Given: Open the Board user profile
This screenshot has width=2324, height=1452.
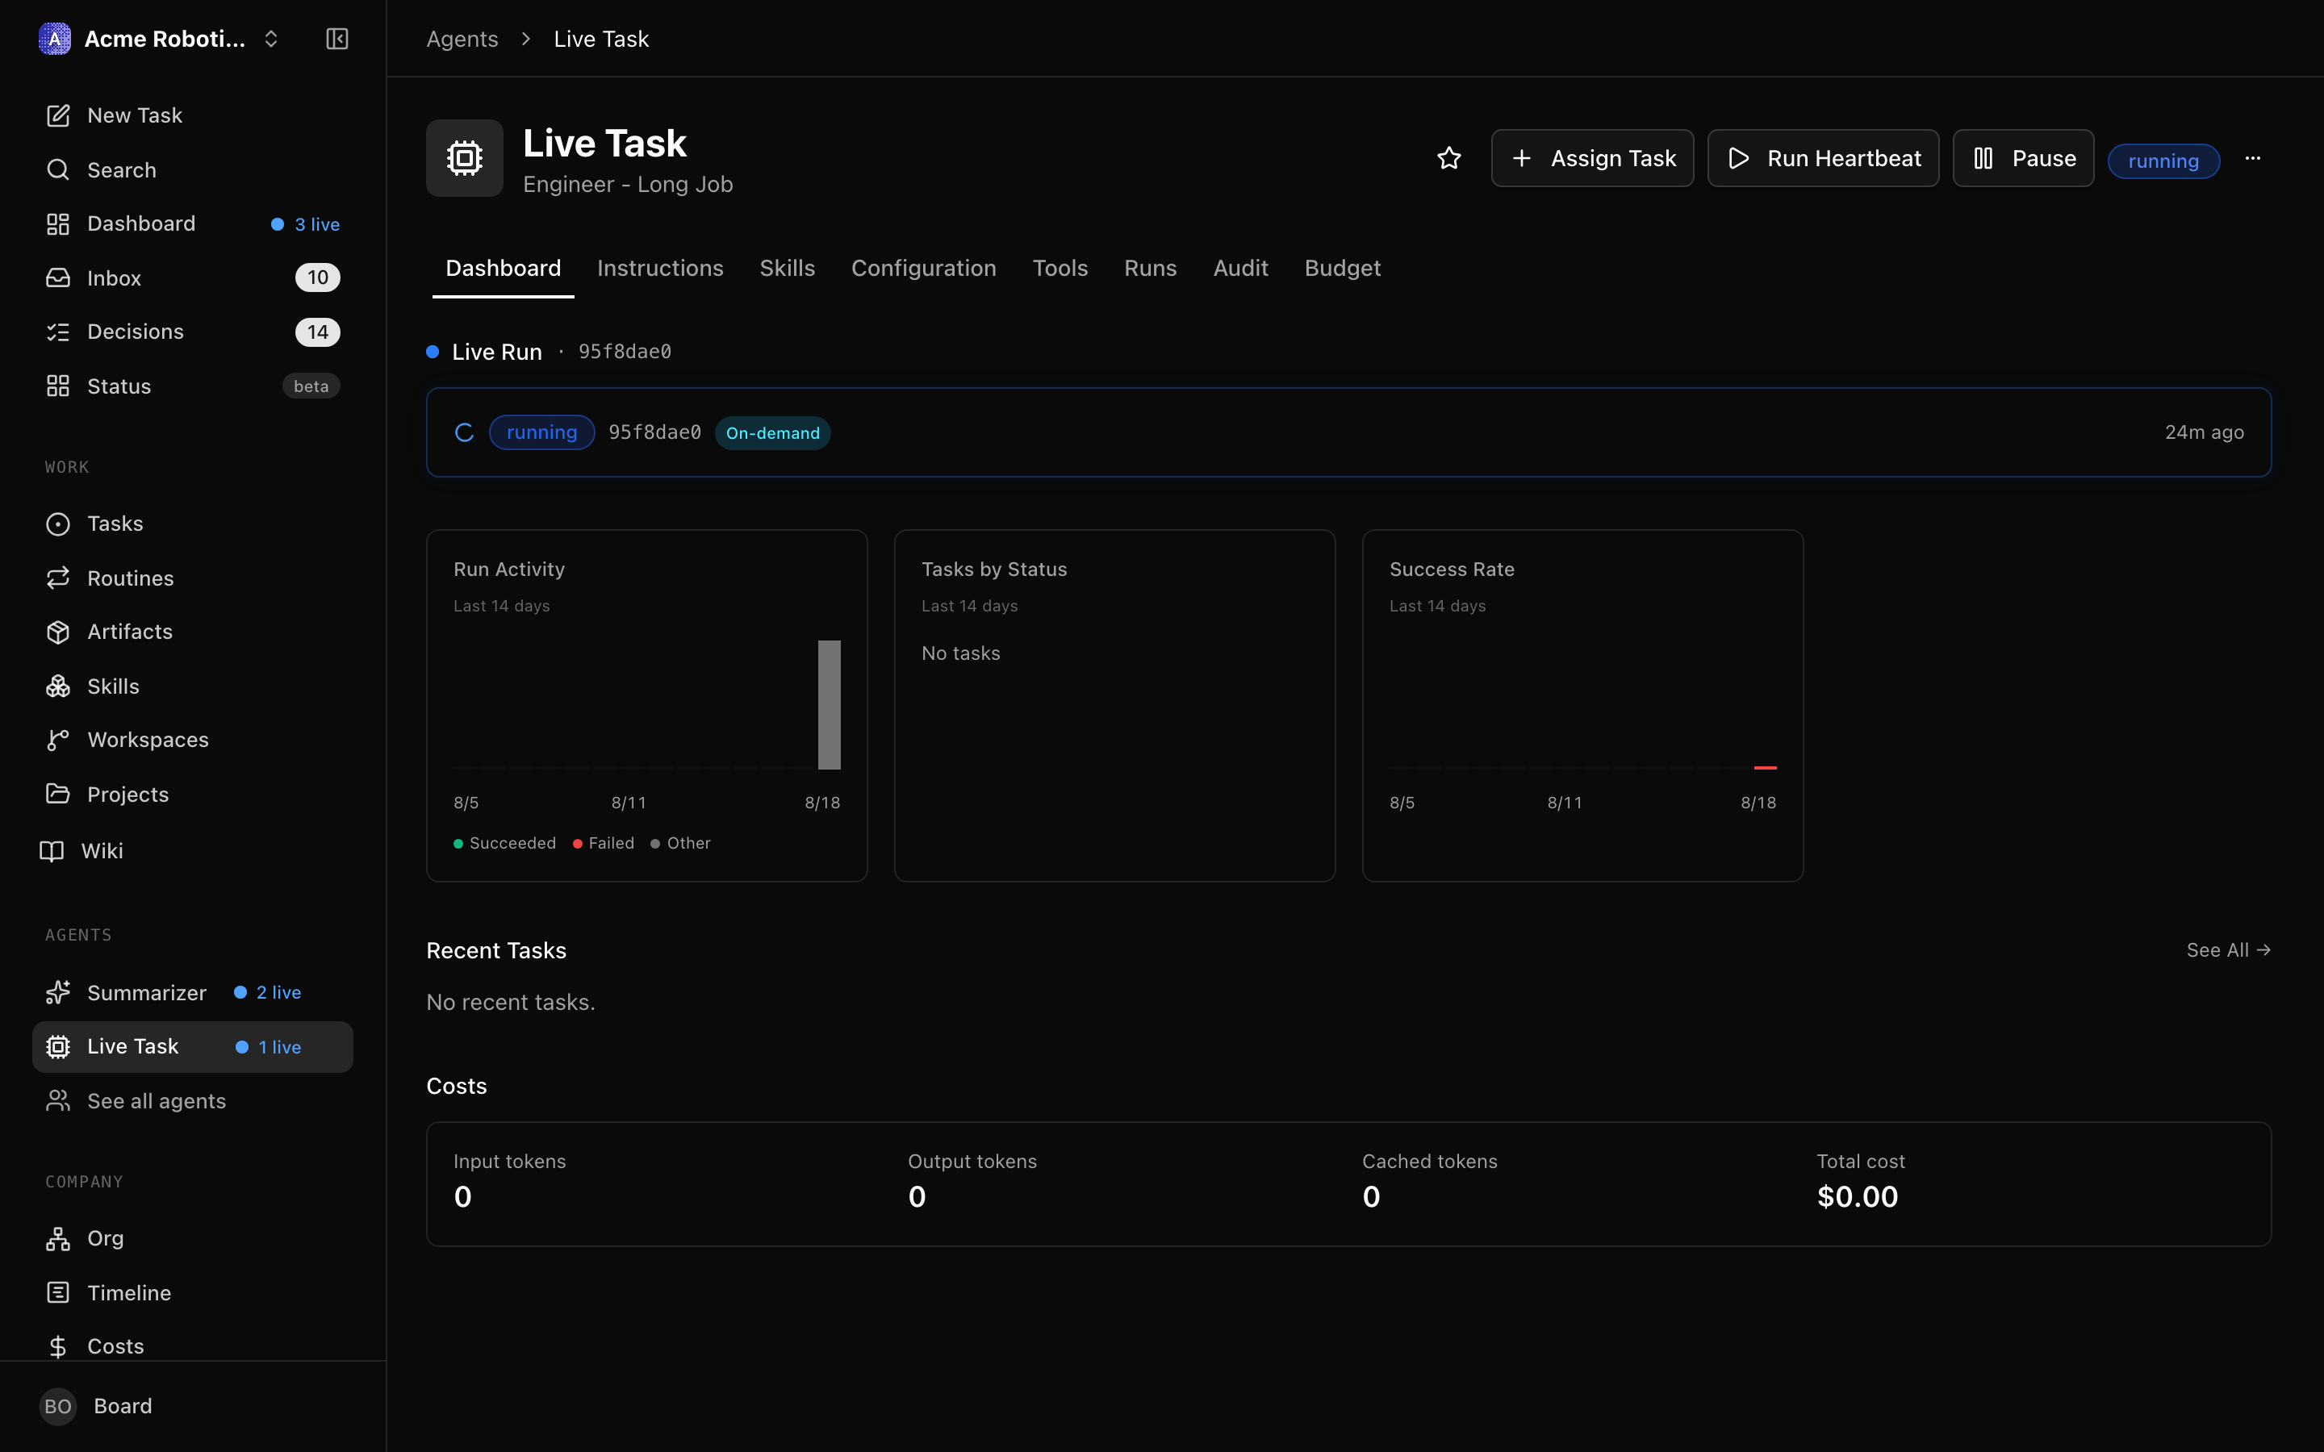Looking at the screenshot, I should pos(192,1406).
